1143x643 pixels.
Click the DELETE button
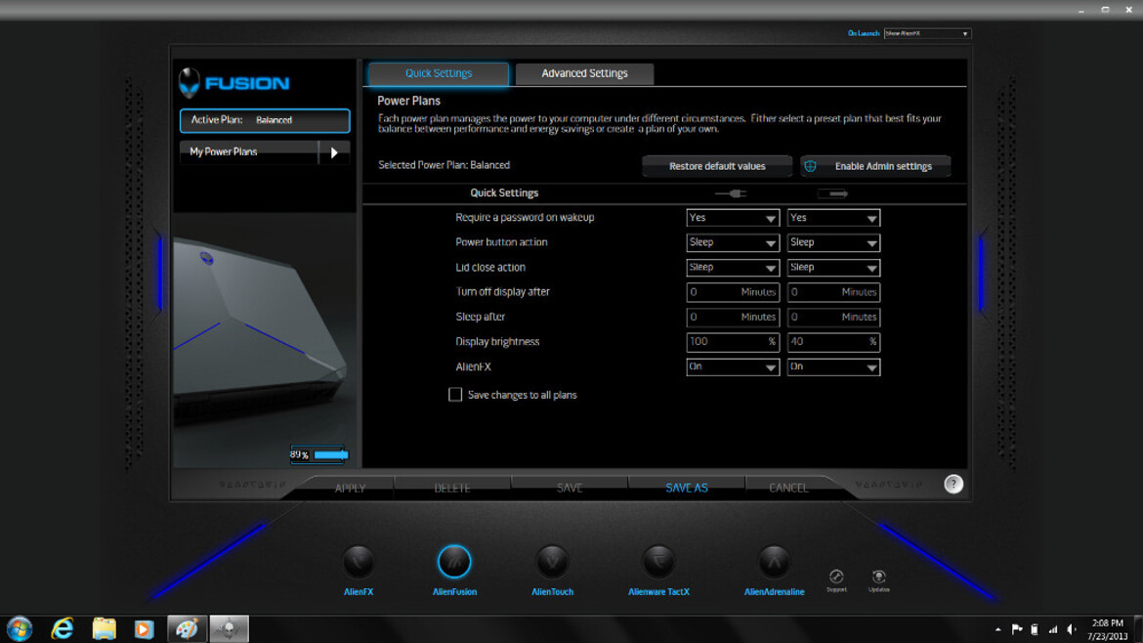pos(452,488)
